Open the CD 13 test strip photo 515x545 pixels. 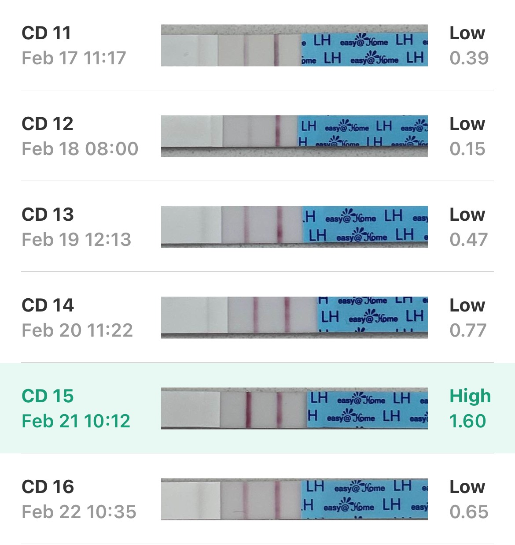coord(294,227)
